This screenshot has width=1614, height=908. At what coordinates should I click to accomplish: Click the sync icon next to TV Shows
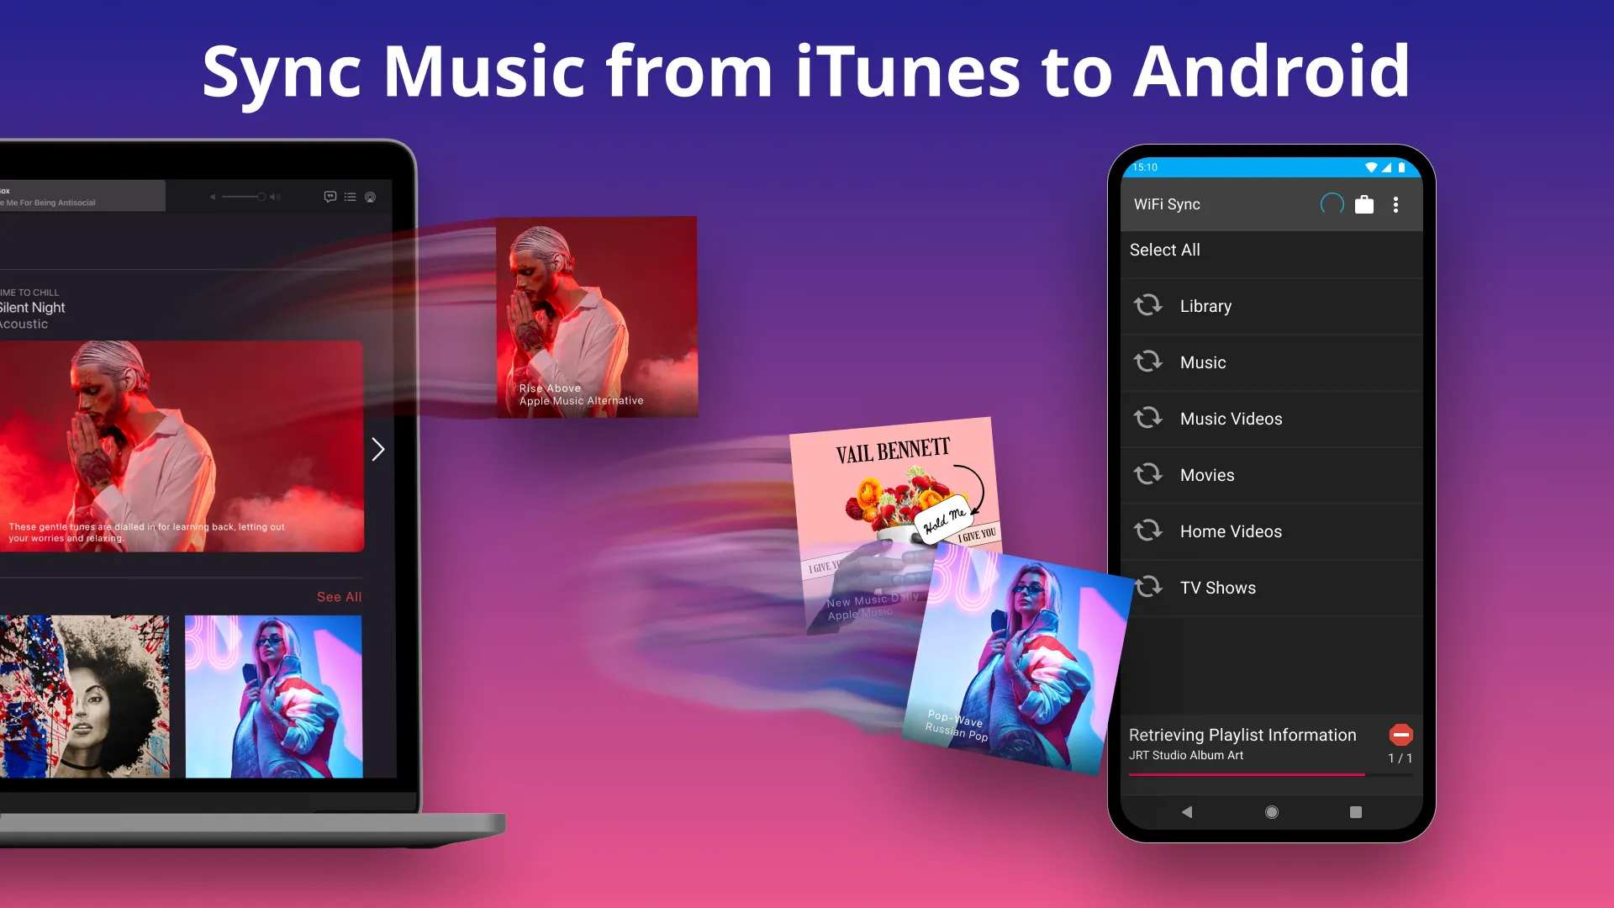coord(1147,587)
